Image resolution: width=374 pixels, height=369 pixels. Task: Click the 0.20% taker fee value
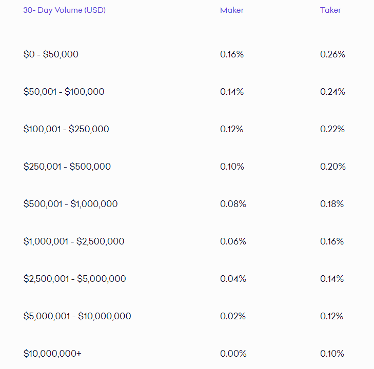(333, 167)
